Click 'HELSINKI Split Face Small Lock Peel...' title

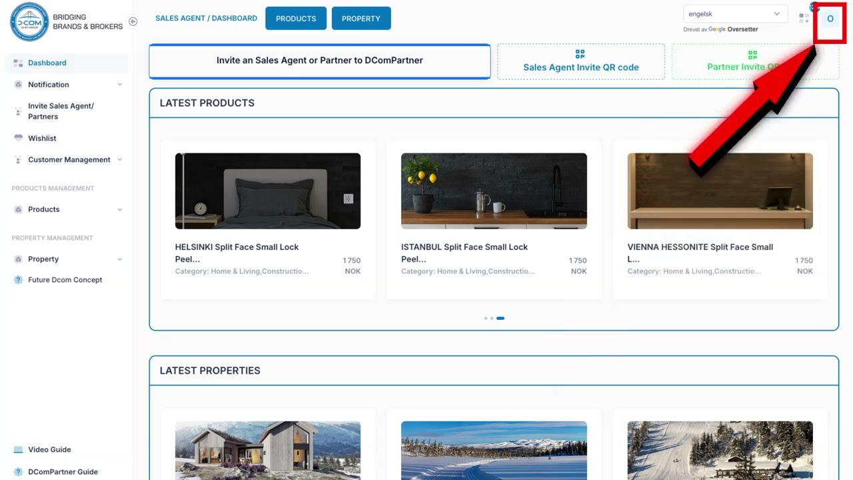point(237,253)
